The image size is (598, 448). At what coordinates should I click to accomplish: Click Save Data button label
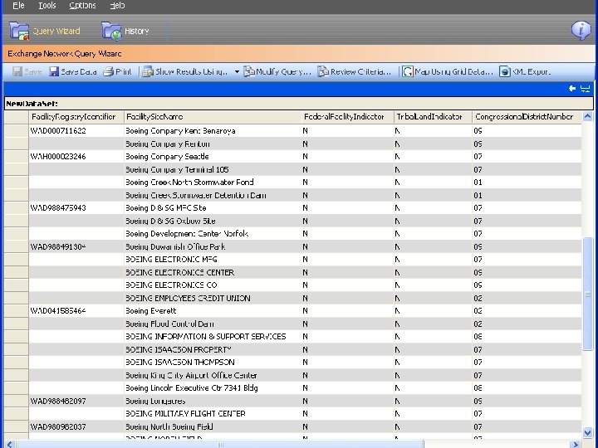79,71
